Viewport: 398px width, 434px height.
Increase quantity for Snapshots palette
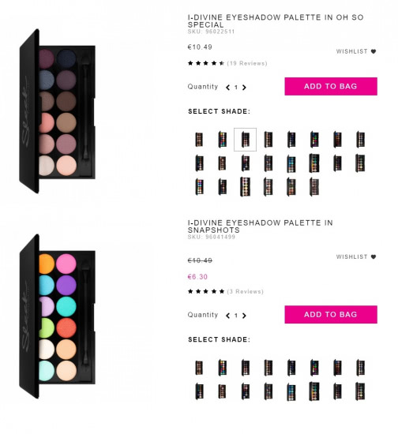tap(244, 316)
